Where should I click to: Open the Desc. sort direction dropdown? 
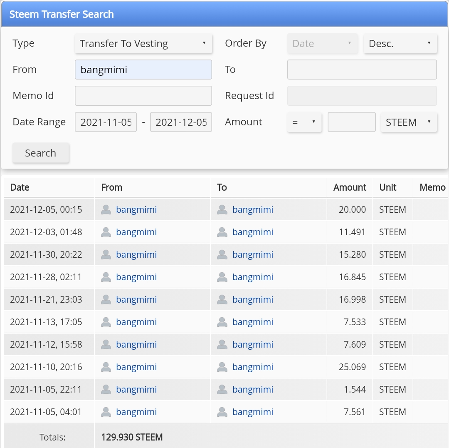(400, 44)
